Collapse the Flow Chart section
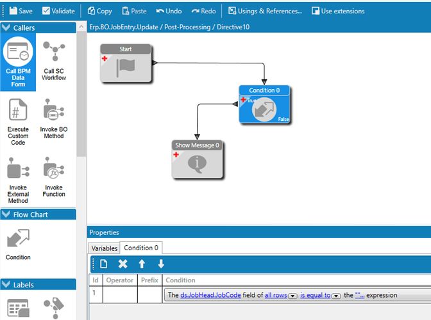The height and width of the screenshot is (320, 431). pos(6,214)
